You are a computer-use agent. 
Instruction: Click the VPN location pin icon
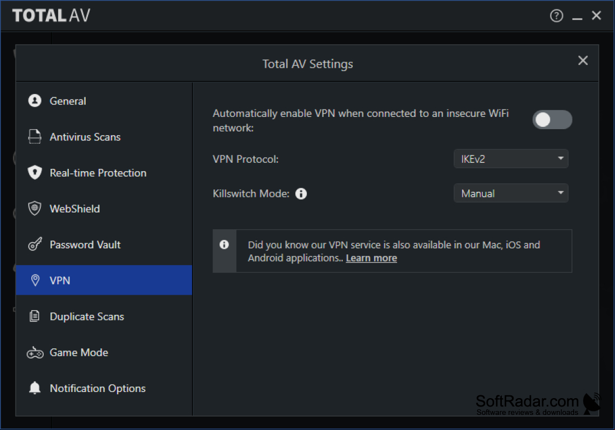pos(35,280)
